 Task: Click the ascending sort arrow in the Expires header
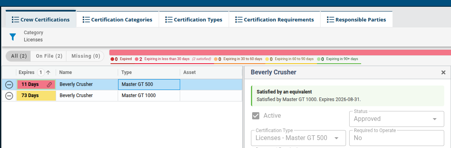tap(48, 72)
